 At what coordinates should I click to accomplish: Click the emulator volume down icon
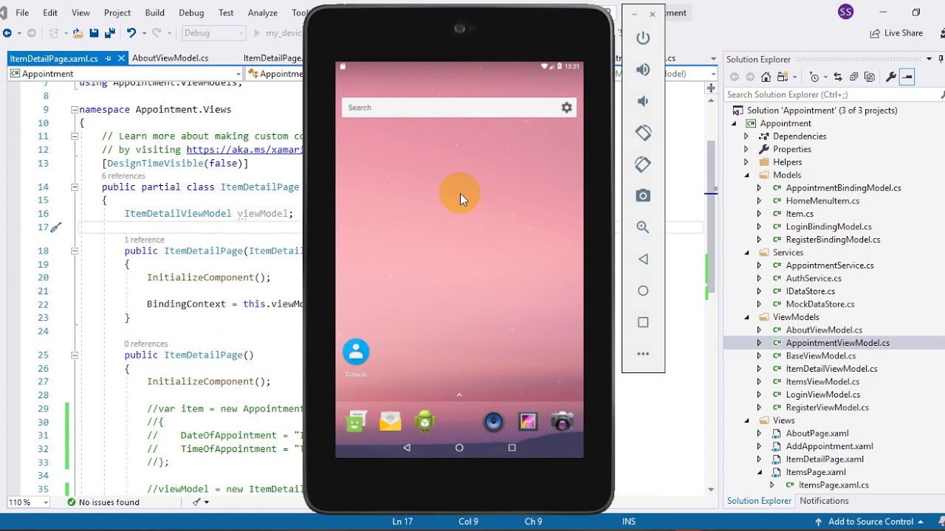643,101
